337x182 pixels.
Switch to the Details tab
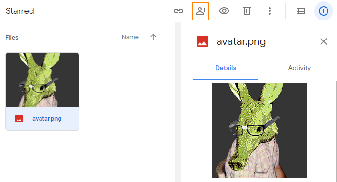tap(226, 68)
